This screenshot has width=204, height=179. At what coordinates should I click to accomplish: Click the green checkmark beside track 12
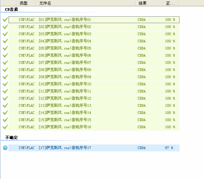click(x=5, y=99)
